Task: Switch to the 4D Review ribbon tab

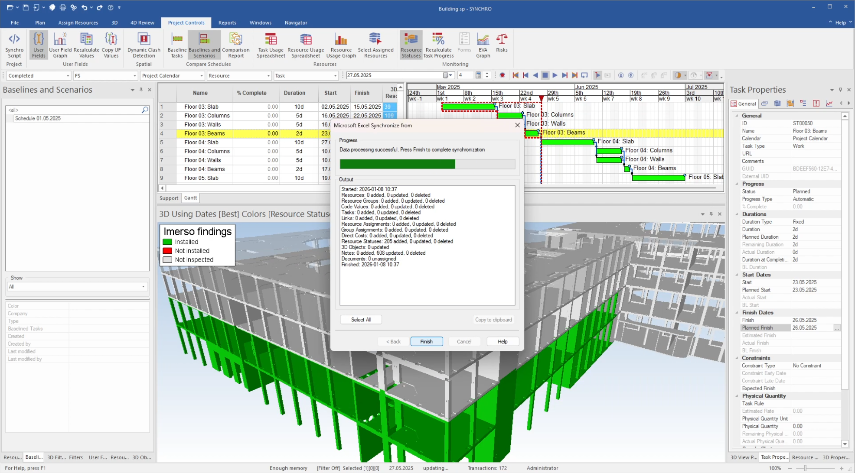Action: click(142, 23)
